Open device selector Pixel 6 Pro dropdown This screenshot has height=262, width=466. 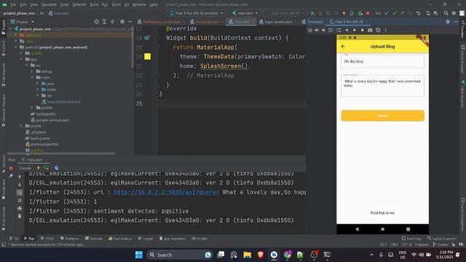pyautogui.click(x=197, y=13)
